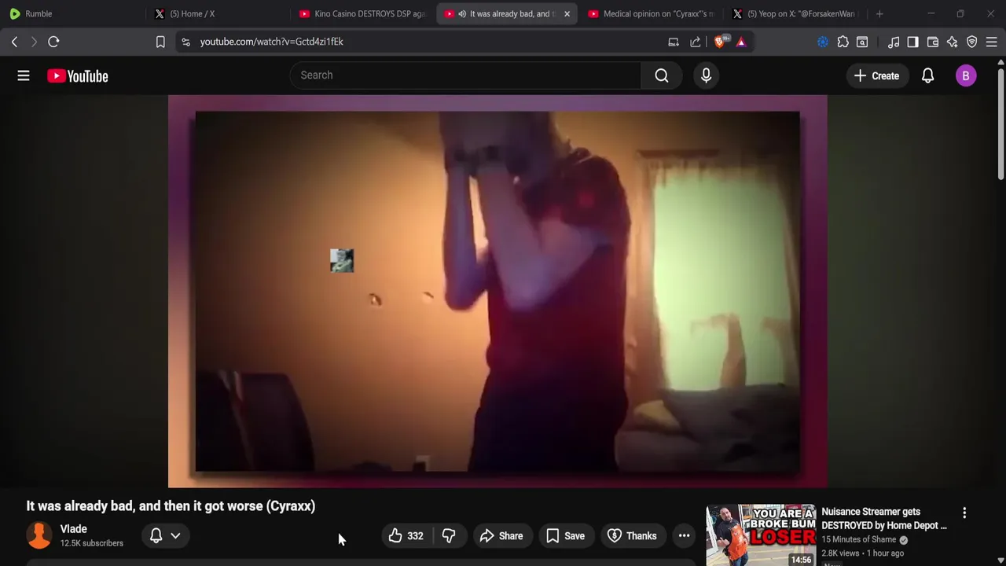Click the video player to pause

(497, 292)
